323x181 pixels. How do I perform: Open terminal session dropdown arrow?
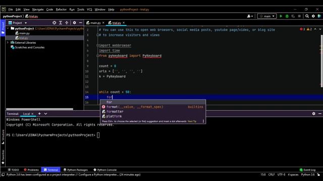(x=45, y=114)
